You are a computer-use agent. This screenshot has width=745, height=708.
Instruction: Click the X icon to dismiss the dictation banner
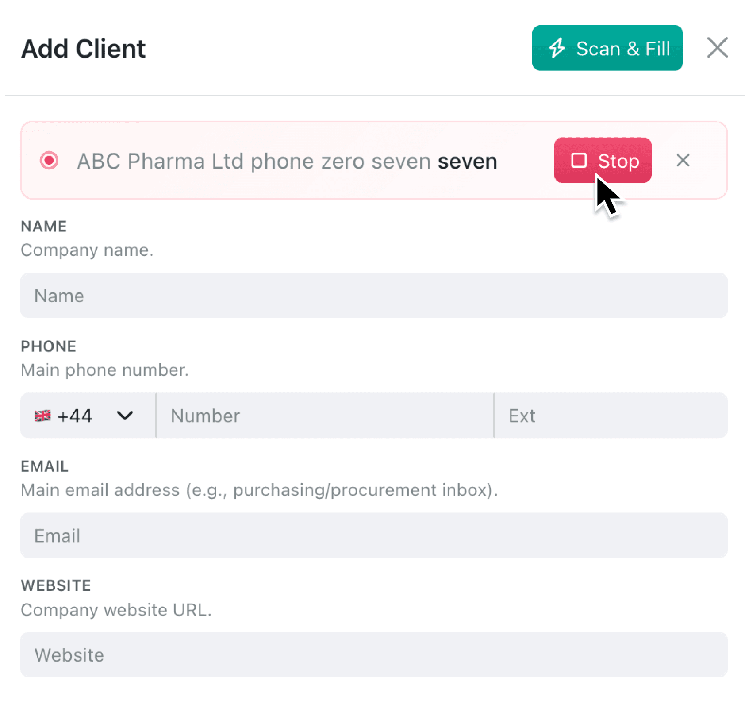coord(683,161)
